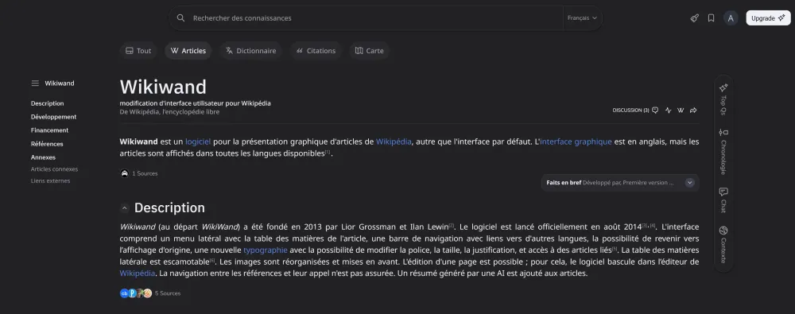Screen dimensions: 795x314
Task: Toggle the sidebar hamburger menu icon
Action: pyautogui.click(x=35, y=83)
